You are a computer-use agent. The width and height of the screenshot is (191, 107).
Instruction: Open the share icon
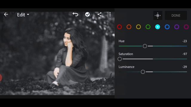click(x=99, y=15)
